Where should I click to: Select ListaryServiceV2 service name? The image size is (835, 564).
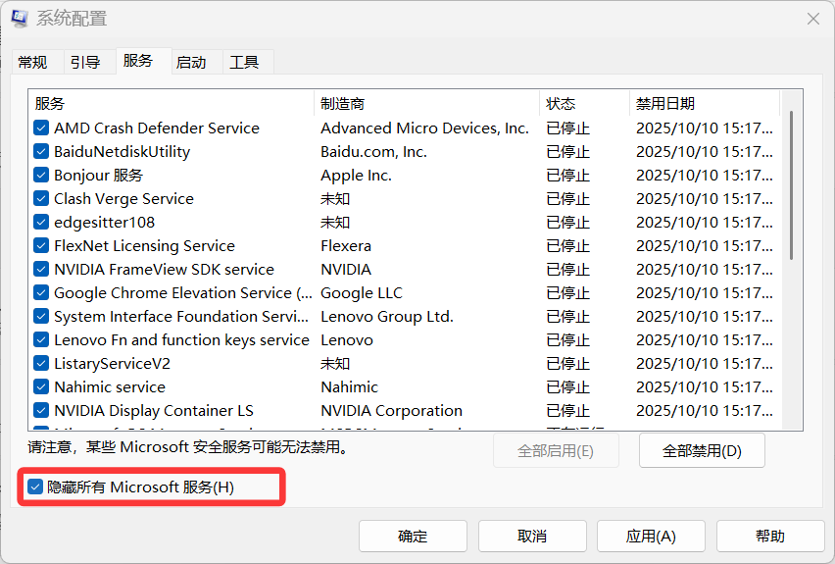pyautogui.click(x=113, y=364)
